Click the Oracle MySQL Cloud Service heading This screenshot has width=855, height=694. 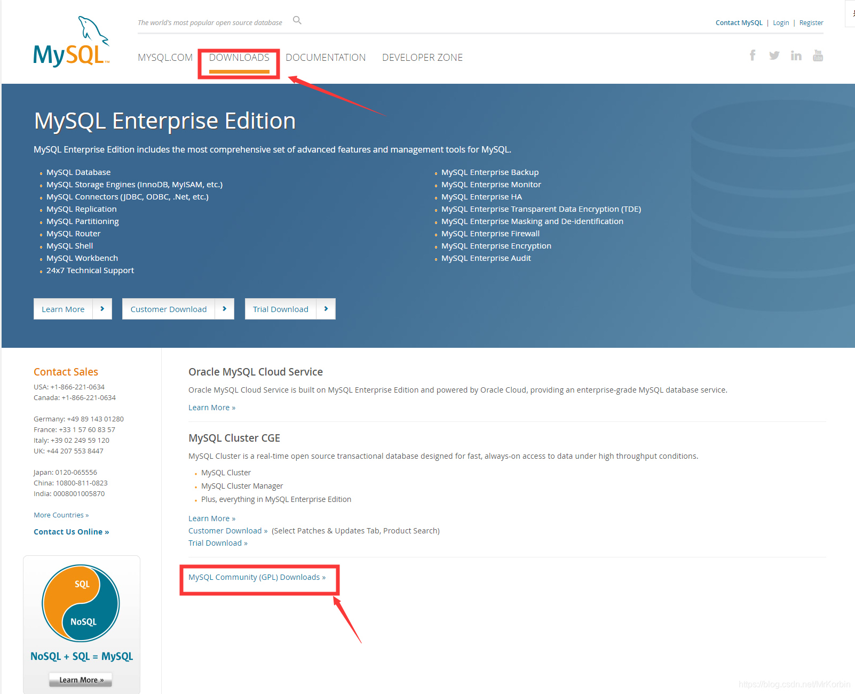point(256,372)
